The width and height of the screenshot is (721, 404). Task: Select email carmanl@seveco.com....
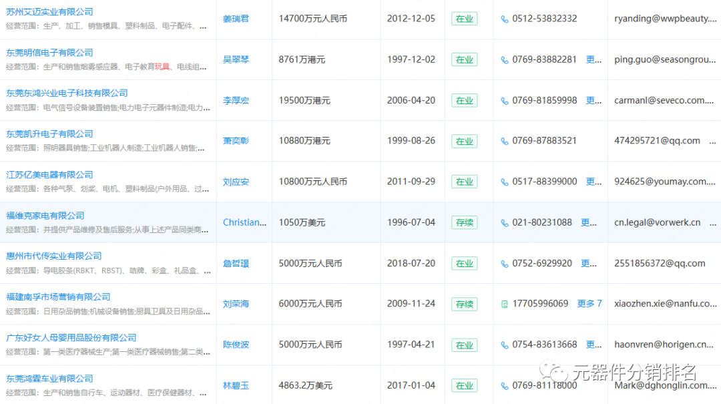(664, 100)
